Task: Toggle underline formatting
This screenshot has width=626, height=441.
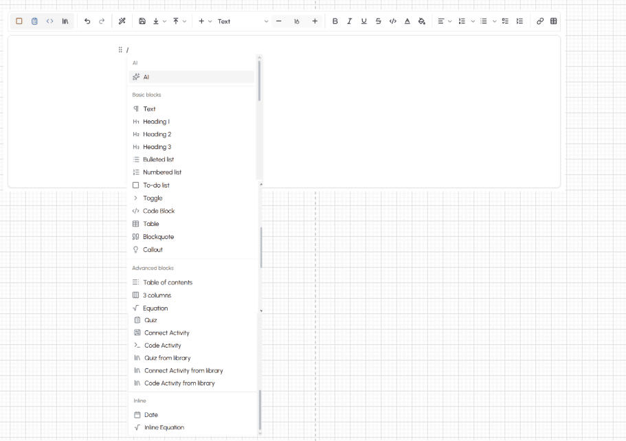Action: pos(364,21)
